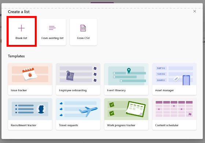Open the Issue tracker template thumbnail
Viewport: 205px width, 143px height.
click(x=30, y=74)
